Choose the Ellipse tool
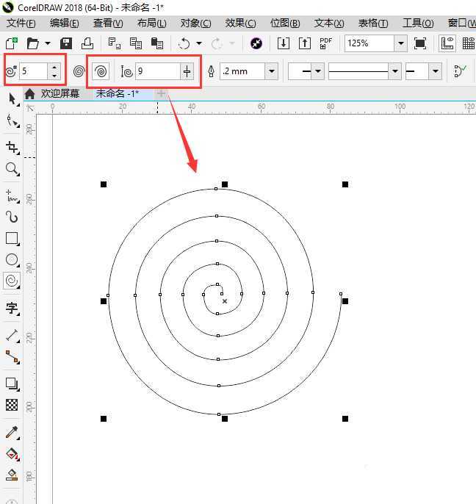The height and width of the screenshot is (504, 476). 12,259
